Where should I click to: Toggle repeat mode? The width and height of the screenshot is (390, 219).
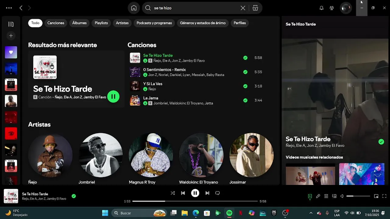(218, 193)
